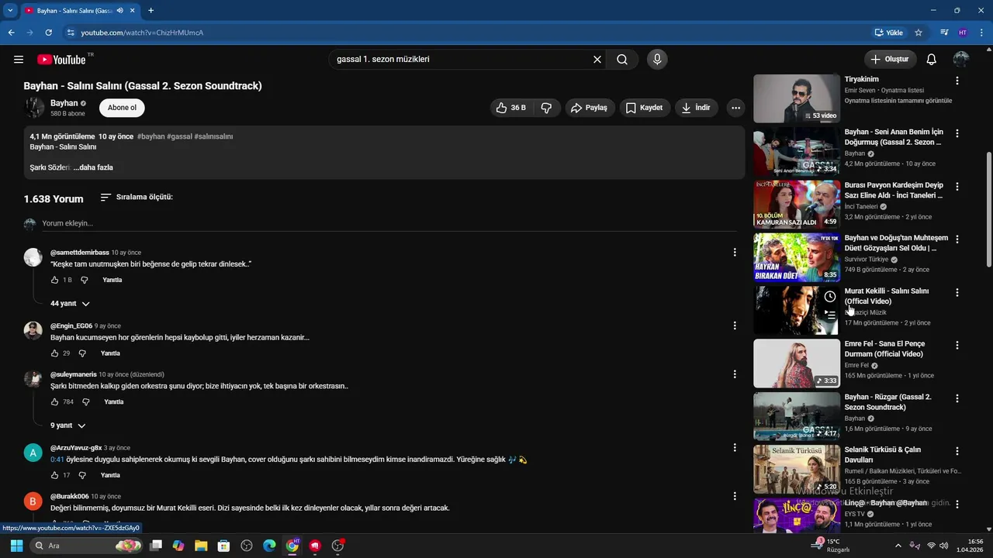
Task: Open more actions beside İndir
Action: point(735,108)
